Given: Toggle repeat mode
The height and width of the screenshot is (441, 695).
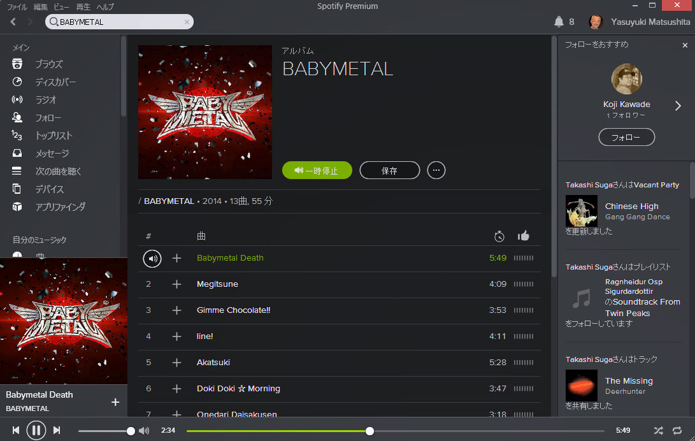Looking at the screenshot, I should pos(677,430).
